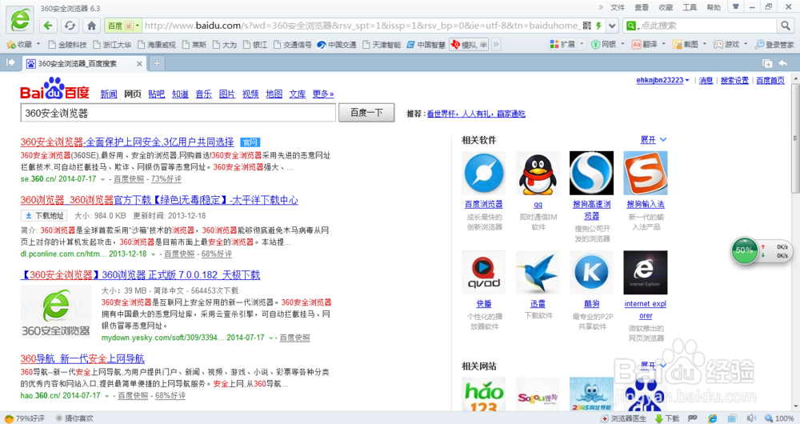
Task: Click the browser back arrow button
Action: (x=48, y=26)
